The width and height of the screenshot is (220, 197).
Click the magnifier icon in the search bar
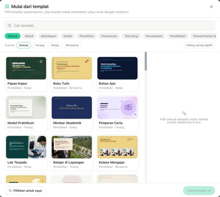point(9,26)
